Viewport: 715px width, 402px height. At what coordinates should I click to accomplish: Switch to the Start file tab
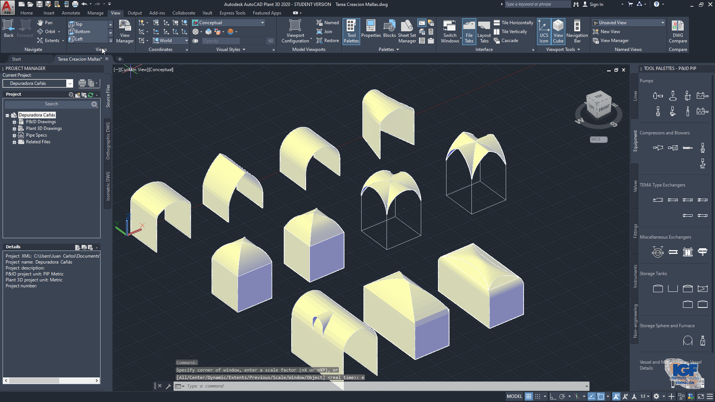click(x=16, y=59)
